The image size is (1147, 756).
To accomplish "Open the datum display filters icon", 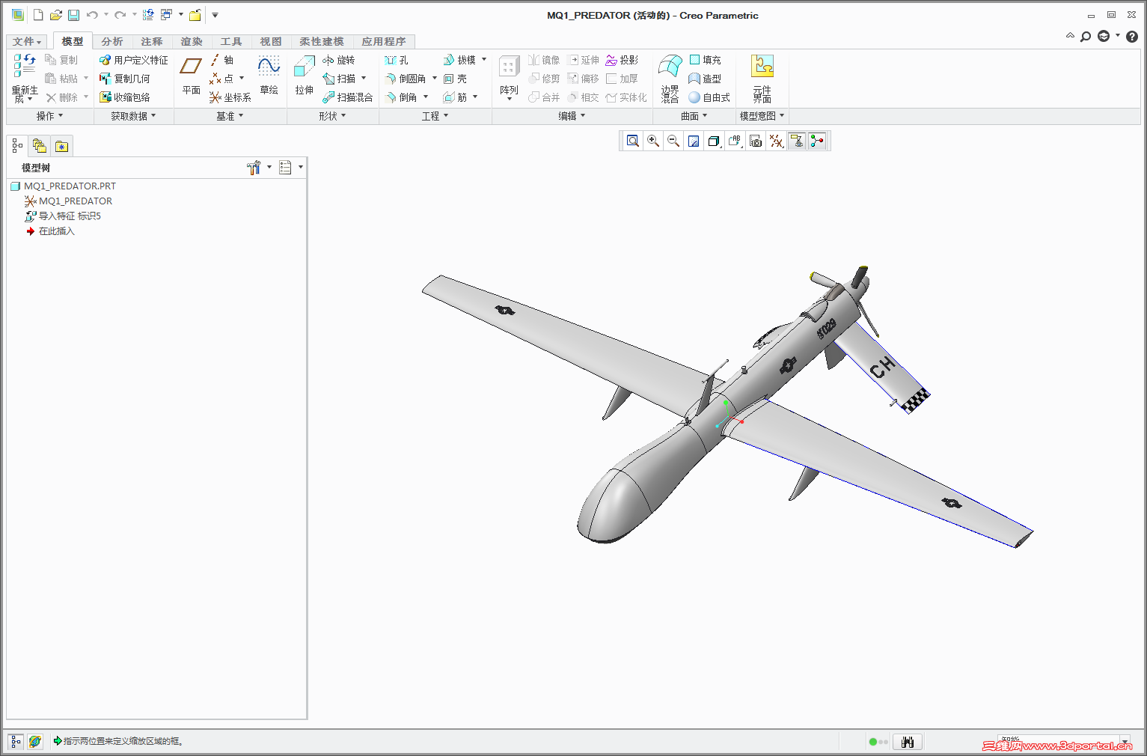I will click(x=777, y=141).
